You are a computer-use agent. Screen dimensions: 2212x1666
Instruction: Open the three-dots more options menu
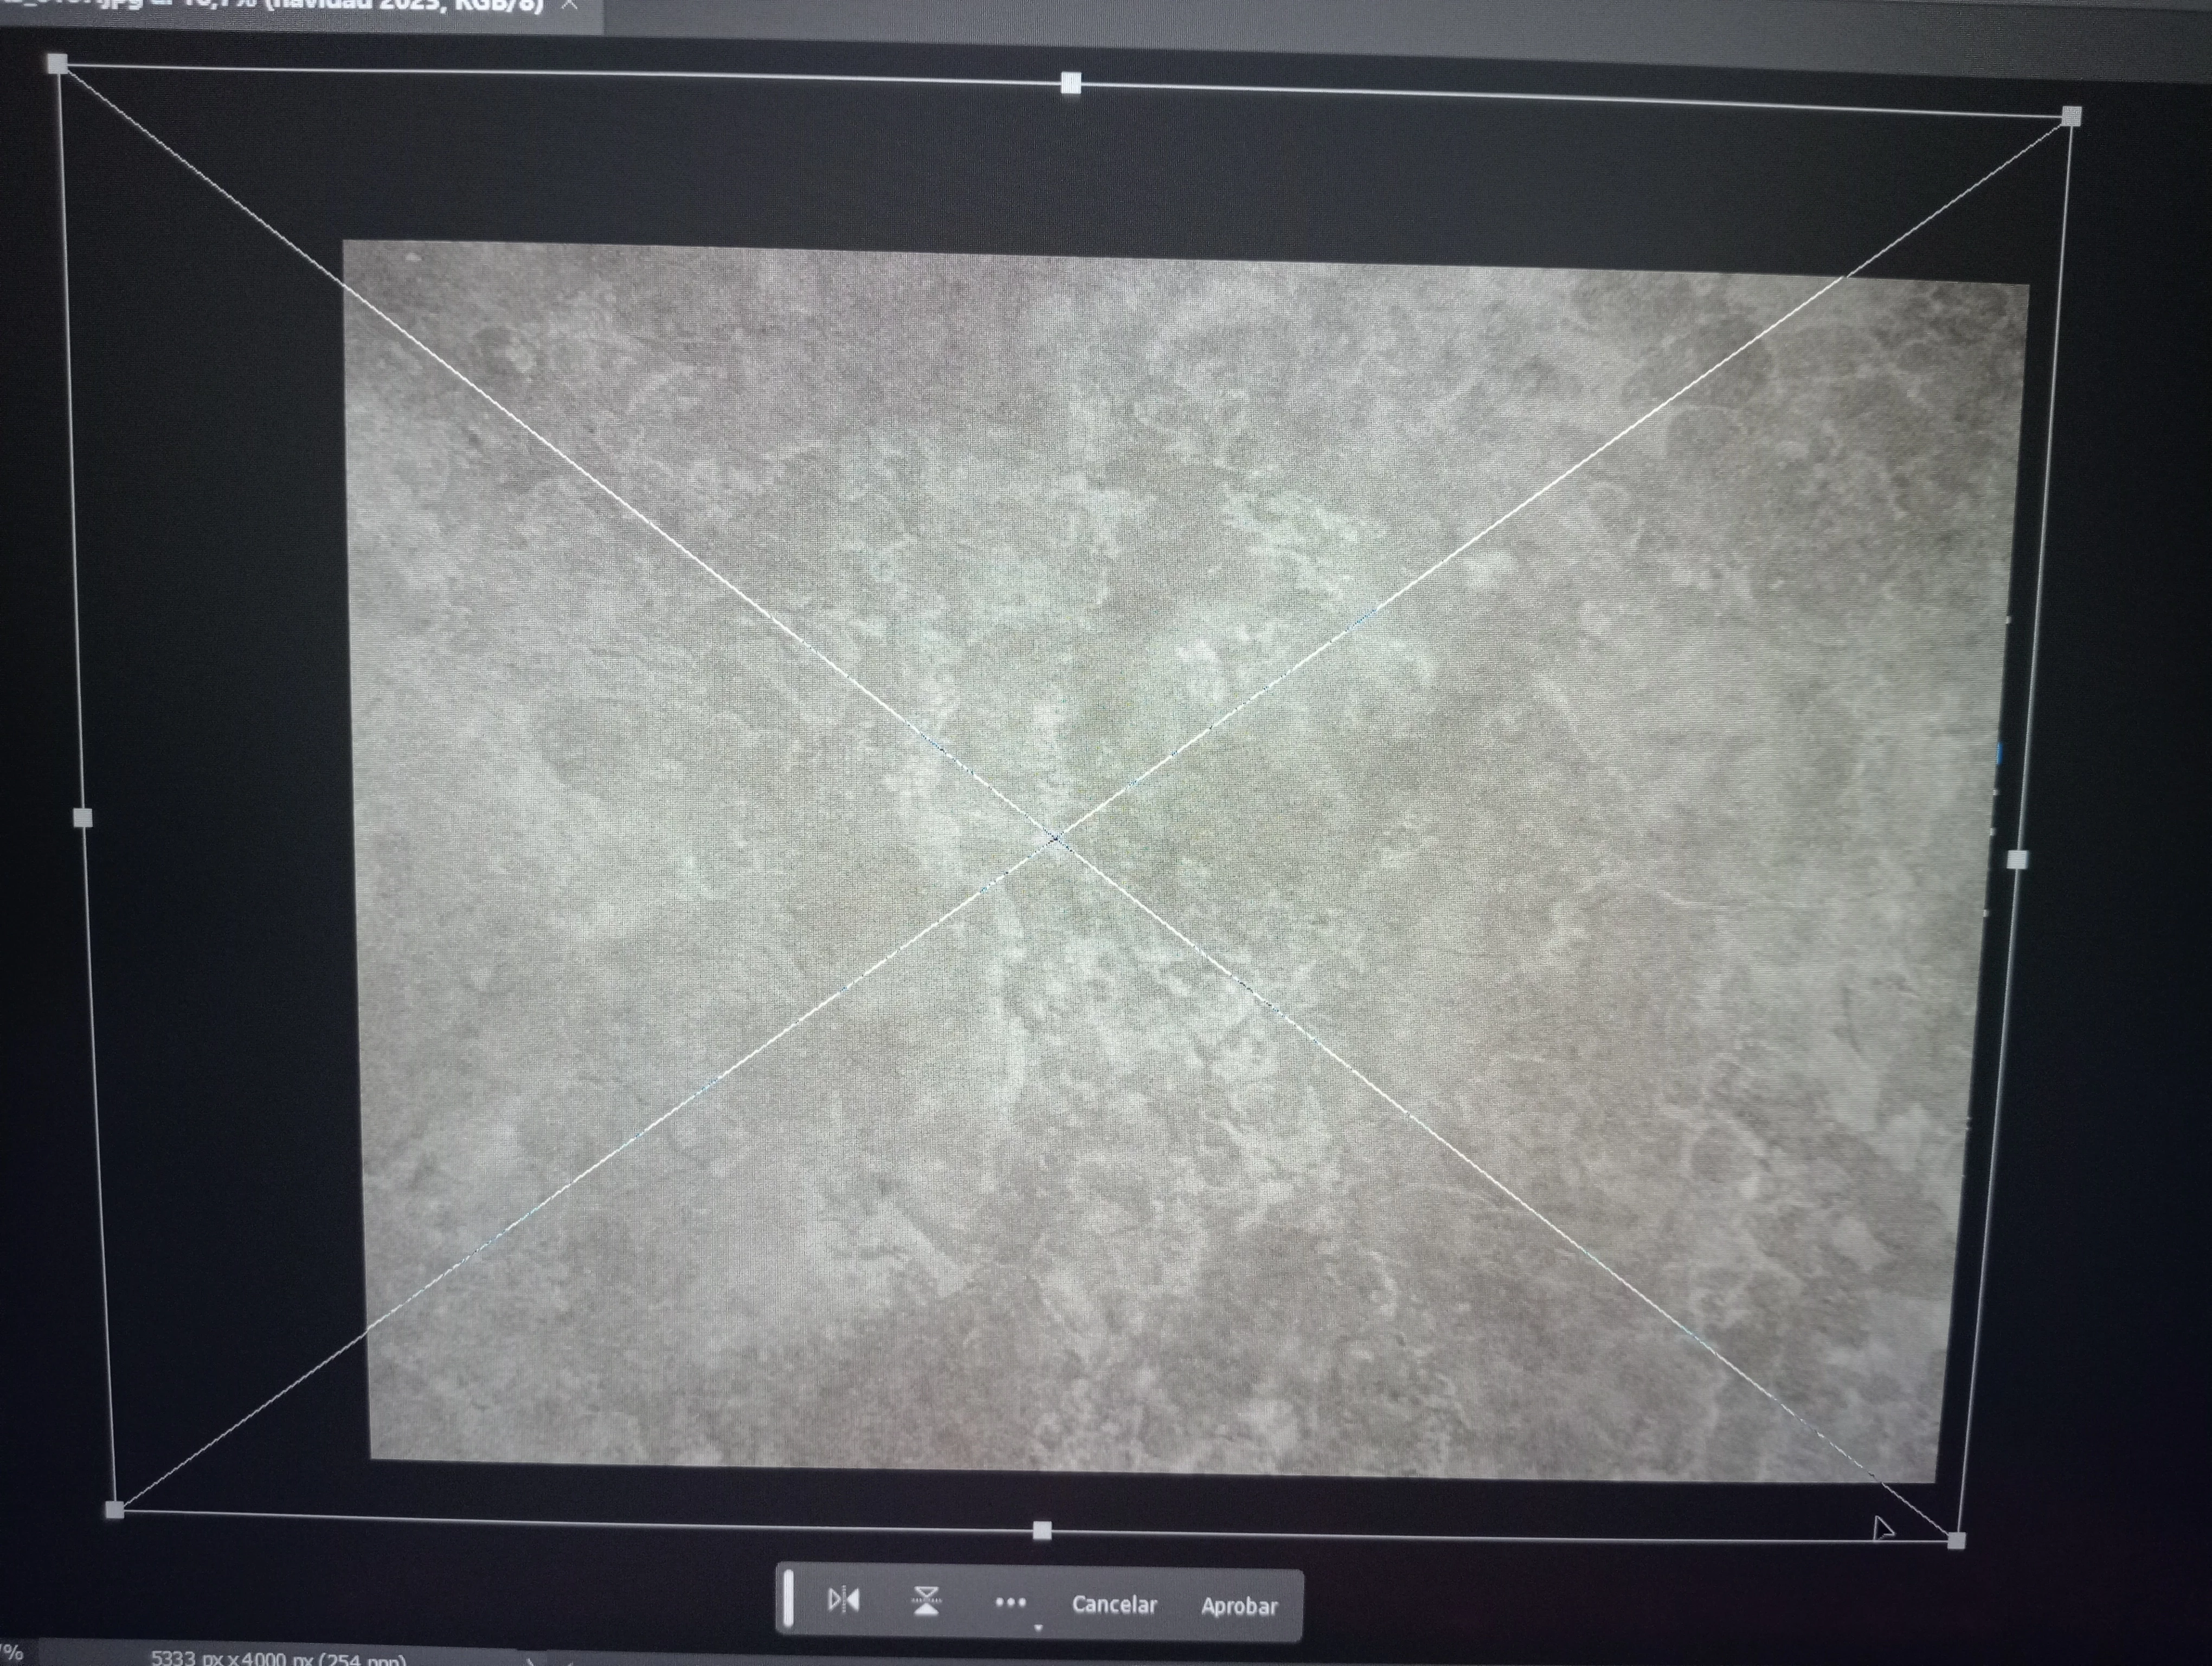point(1010,1603)
